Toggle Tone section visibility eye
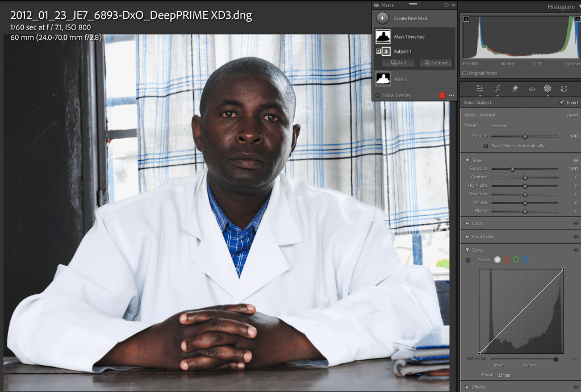This screenshot has width=581, height=392. 576,160
